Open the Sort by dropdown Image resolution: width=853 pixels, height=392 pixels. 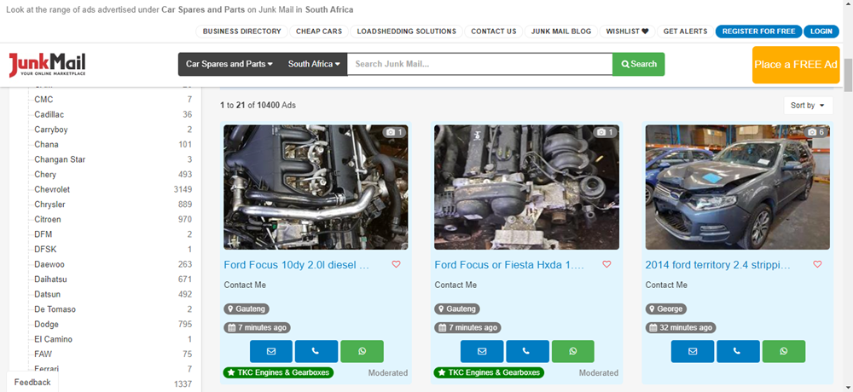pos(808,106)
